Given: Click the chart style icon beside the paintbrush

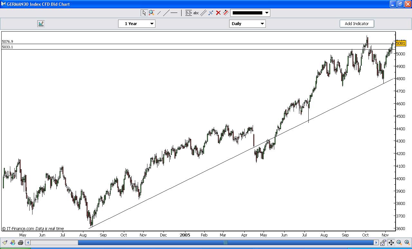Looking at the screenshot, I should (x=13, y=243).
